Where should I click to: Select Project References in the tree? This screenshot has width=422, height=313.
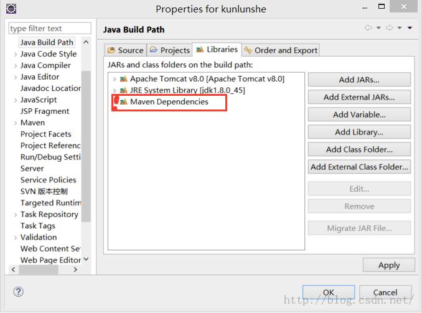tap(50, 146)
